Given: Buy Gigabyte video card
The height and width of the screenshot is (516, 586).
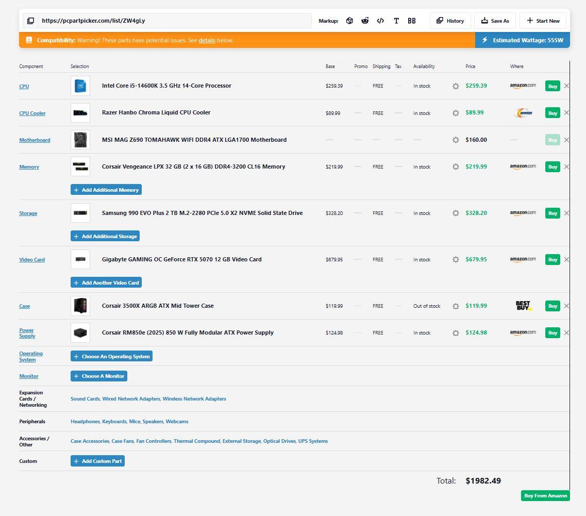Looking at the screenshot, I should [x=552, y=259].
